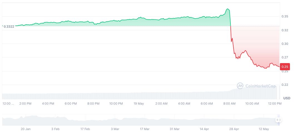Click the USD currency label

(287, 98)
